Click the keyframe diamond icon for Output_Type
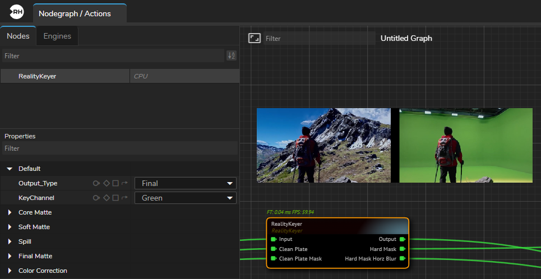 point(106,183)
